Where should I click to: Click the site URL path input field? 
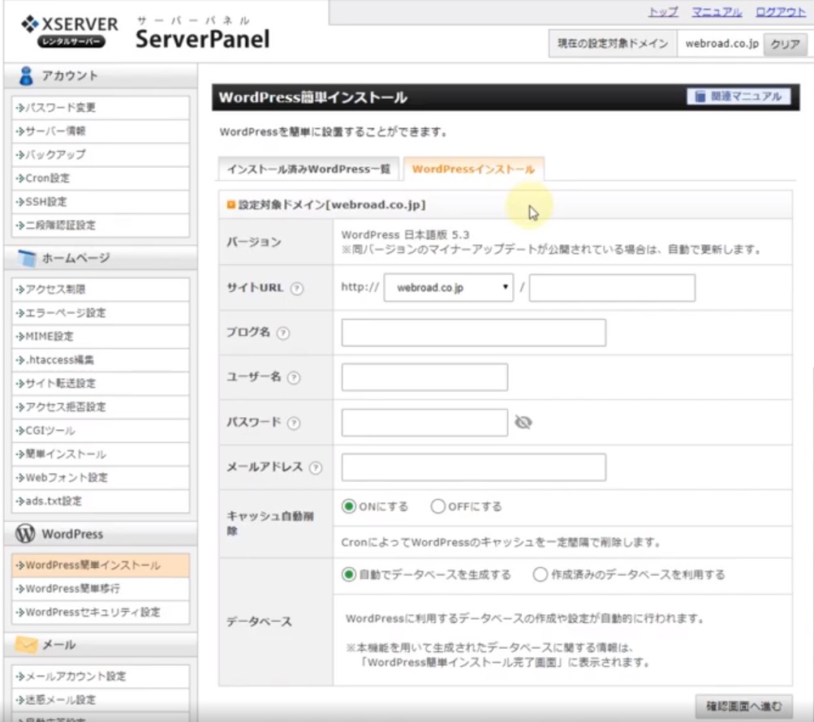612,287
